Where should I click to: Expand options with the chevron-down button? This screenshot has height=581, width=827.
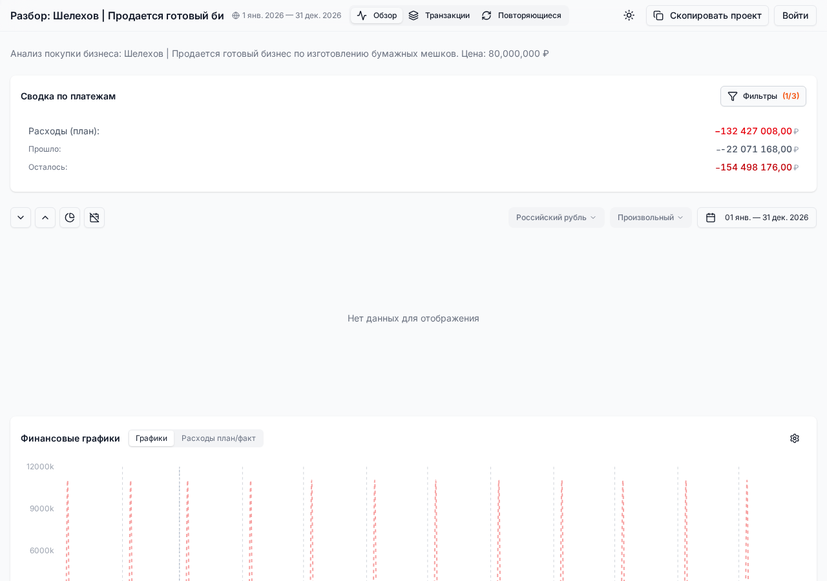[20, 218]
